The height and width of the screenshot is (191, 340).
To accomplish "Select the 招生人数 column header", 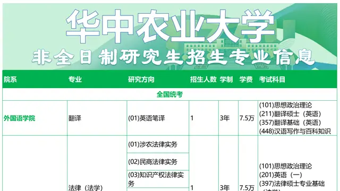I will [203, 80].
